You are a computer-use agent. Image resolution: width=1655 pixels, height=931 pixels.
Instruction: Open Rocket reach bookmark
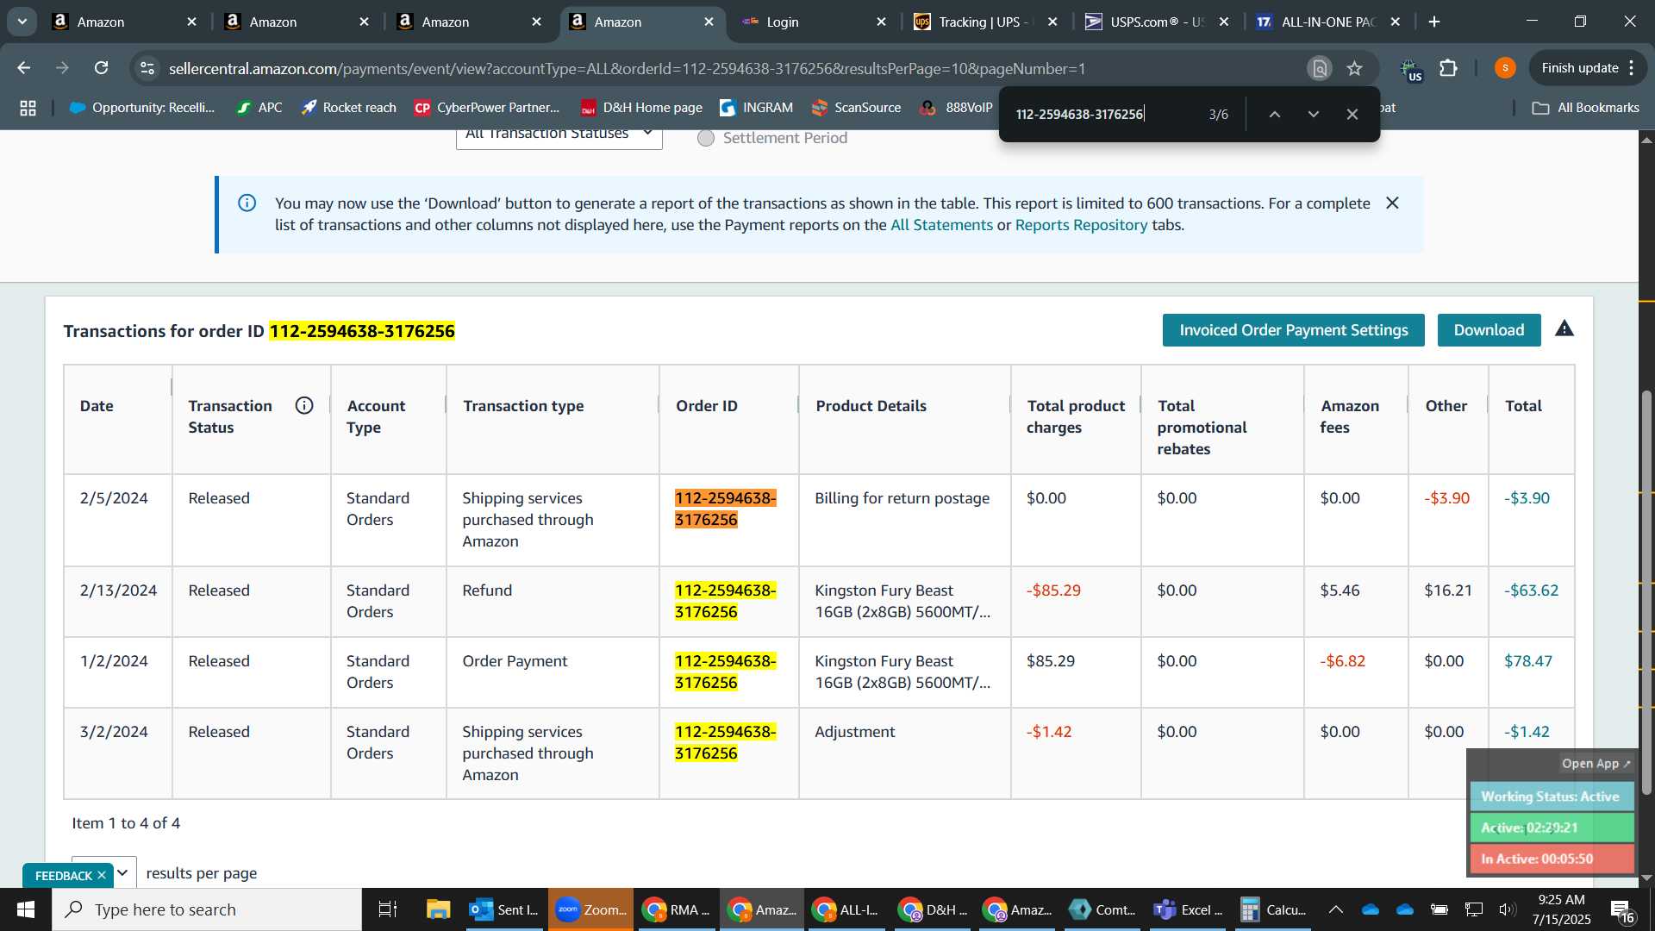click(349, 108)
